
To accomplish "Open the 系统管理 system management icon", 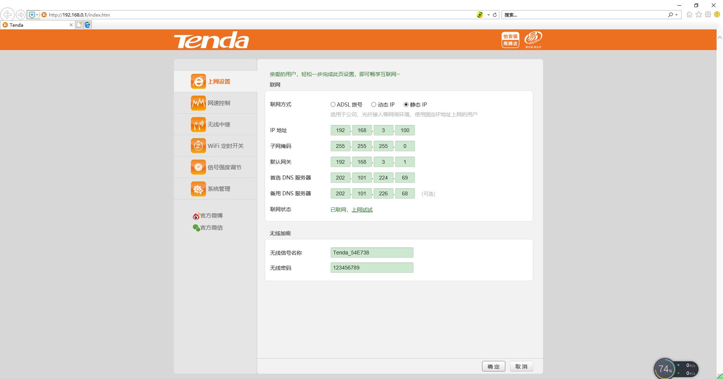I will point(198,189).
